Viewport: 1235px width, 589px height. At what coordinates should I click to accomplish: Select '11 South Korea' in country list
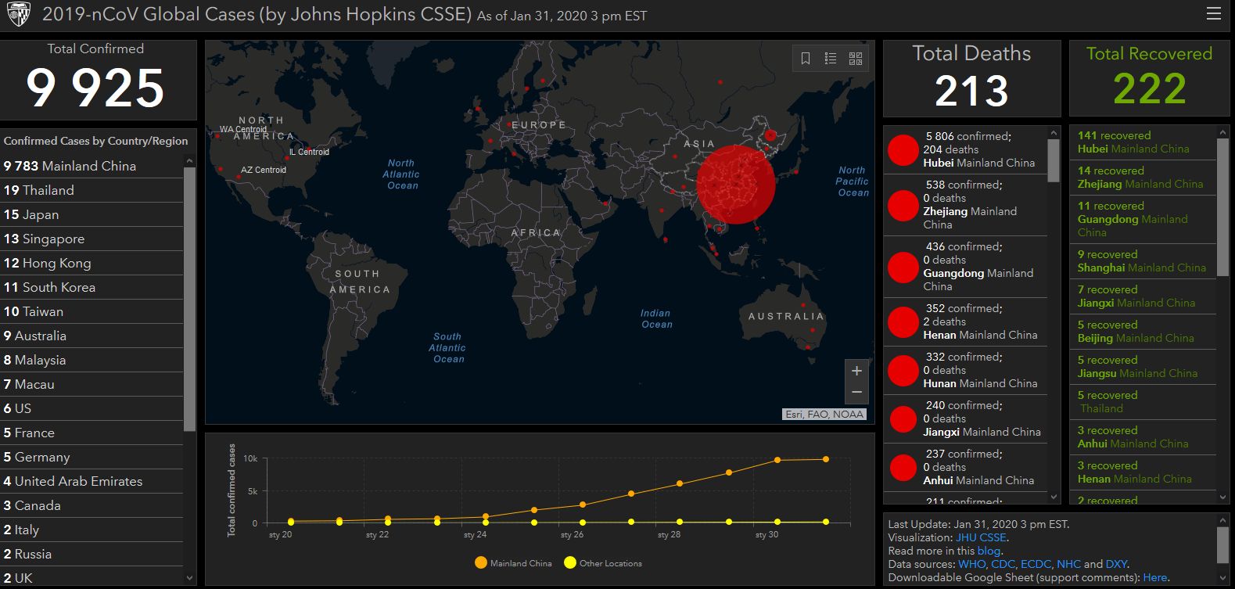pos(92,287)
